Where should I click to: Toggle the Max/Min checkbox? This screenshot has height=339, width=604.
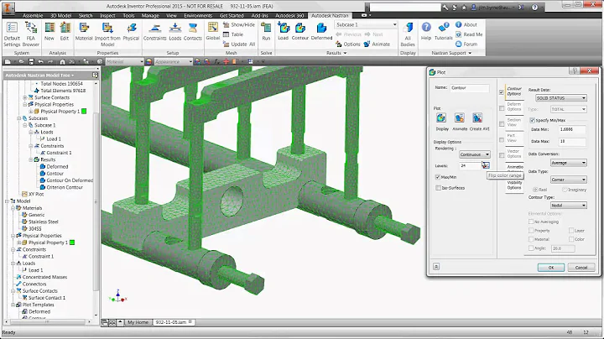click(x=438, y=177)
